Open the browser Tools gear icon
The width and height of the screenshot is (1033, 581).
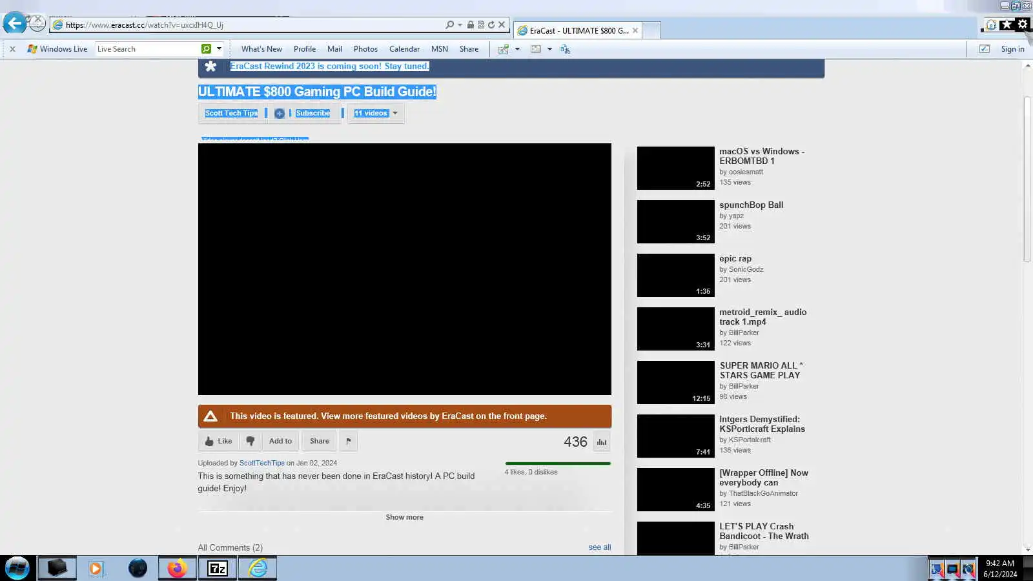tap(1023, 25)
